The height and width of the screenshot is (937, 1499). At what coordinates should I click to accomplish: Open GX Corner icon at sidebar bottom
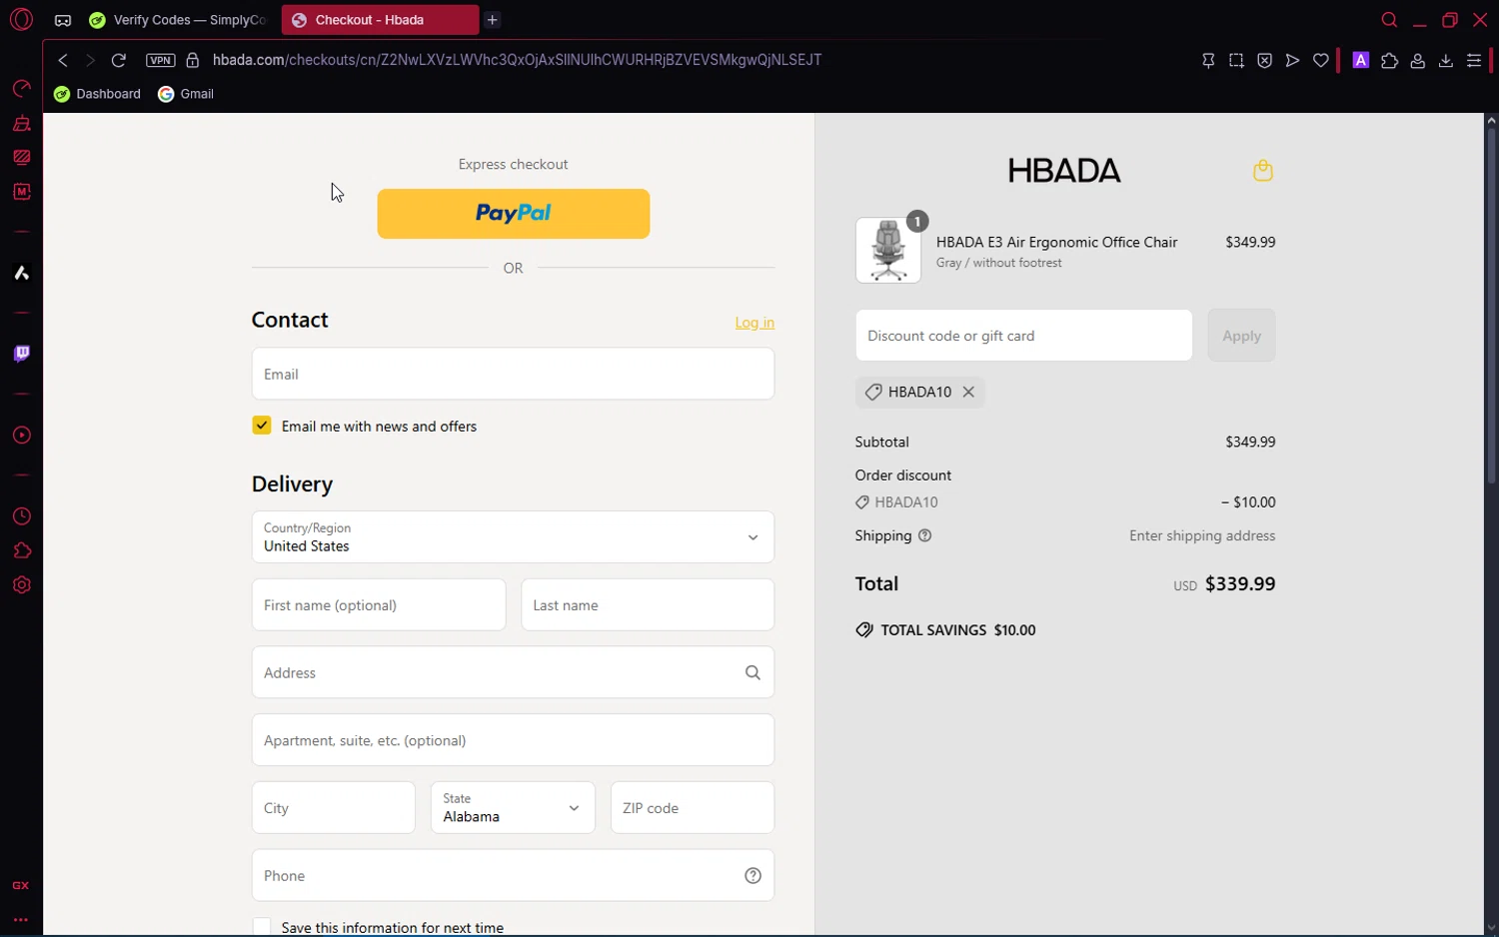point(21,886)
